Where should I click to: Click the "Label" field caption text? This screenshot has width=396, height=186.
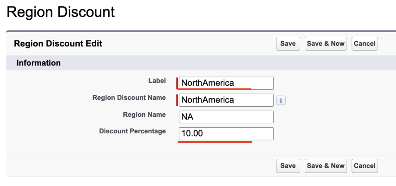[157, 81]
